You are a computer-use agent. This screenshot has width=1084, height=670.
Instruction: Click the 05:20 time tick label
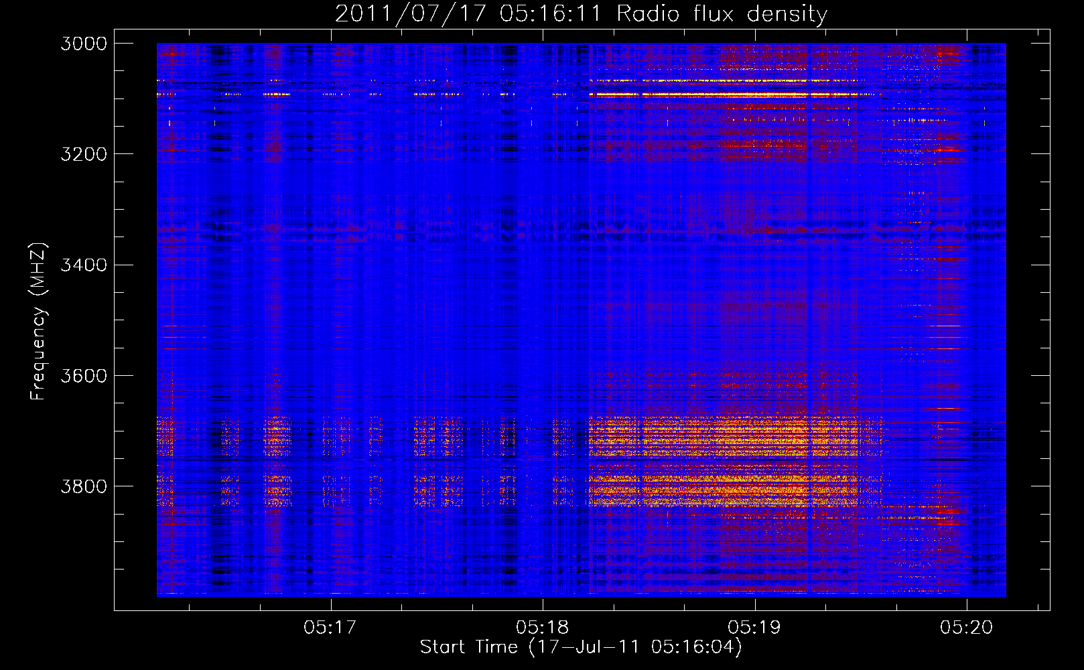pos(967,627)
